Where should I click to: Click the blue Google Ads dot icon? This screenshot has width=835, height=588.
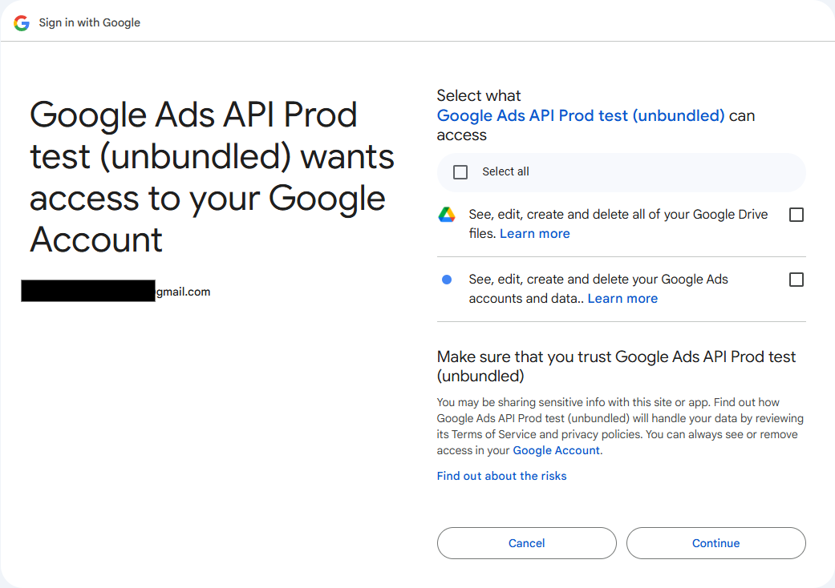(447, 280)
